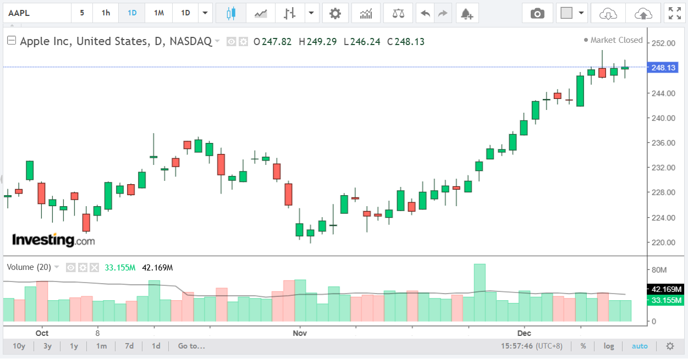The width and height of the screenshot is (688, 359).
Task: Remove the Volume indicator with X icon
Action: (x=94, y=268)
